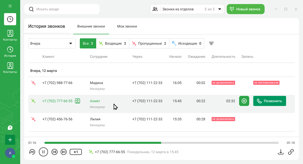Viewport: 303px width, 164px height.
Task: Pause the audio player
Action: [x=43, y=152]
